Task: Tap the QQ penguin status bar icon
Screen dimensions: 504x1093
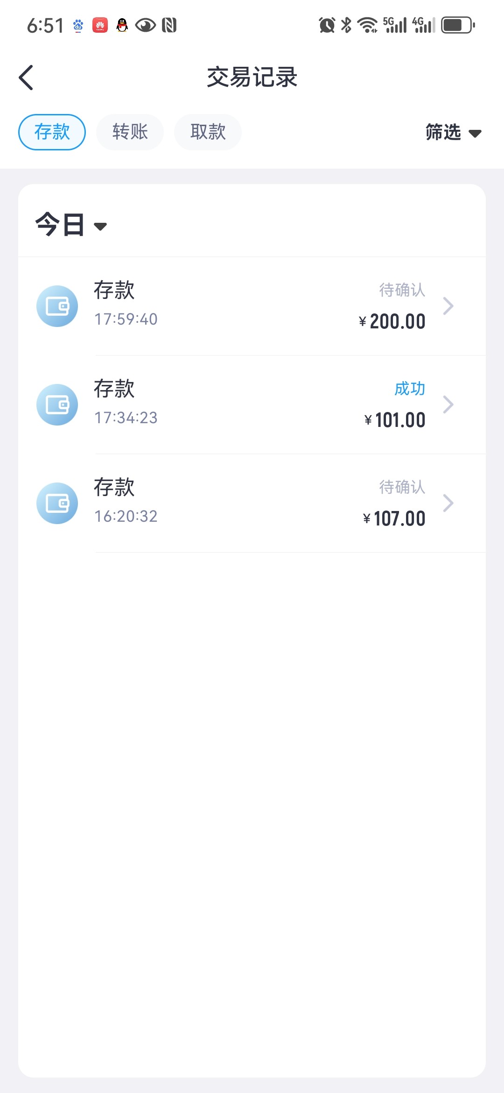Action: pos(122,25)
